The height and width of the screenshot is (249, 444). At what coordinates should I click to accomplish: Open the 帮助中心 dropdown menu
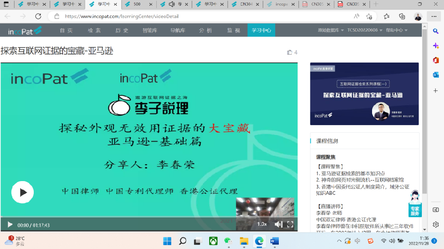coord(396,31)
